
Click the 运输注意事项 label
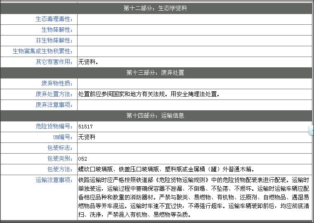[54, 180]
